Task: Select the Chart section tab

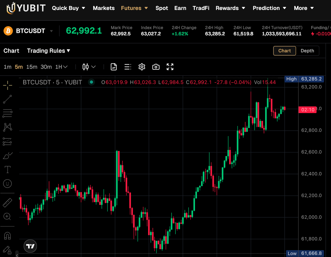Action: click(11, 51)
